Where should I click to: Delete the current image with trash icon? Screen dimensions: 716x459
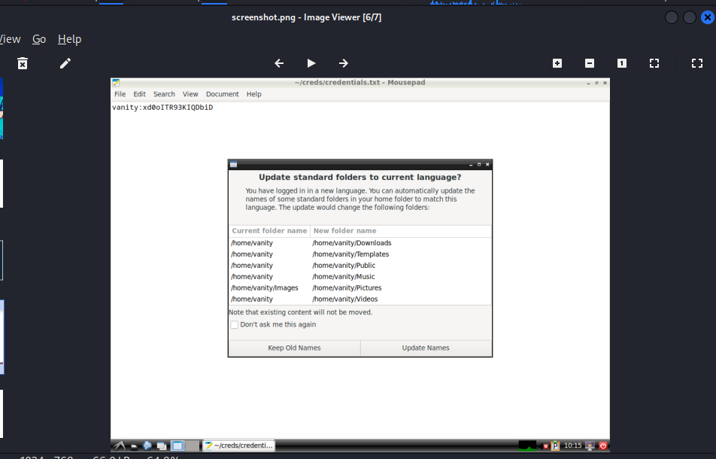pos(23,63)
